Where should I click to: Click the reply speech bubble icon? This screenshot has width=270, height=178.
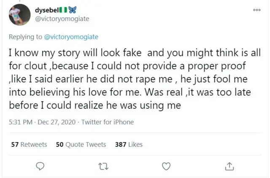pyautogui.click(x=40, y=166)
